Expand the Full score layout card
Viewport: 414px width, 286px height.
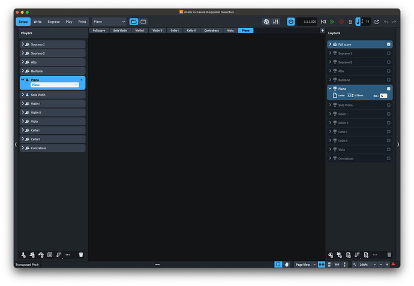tap(330, 44)
